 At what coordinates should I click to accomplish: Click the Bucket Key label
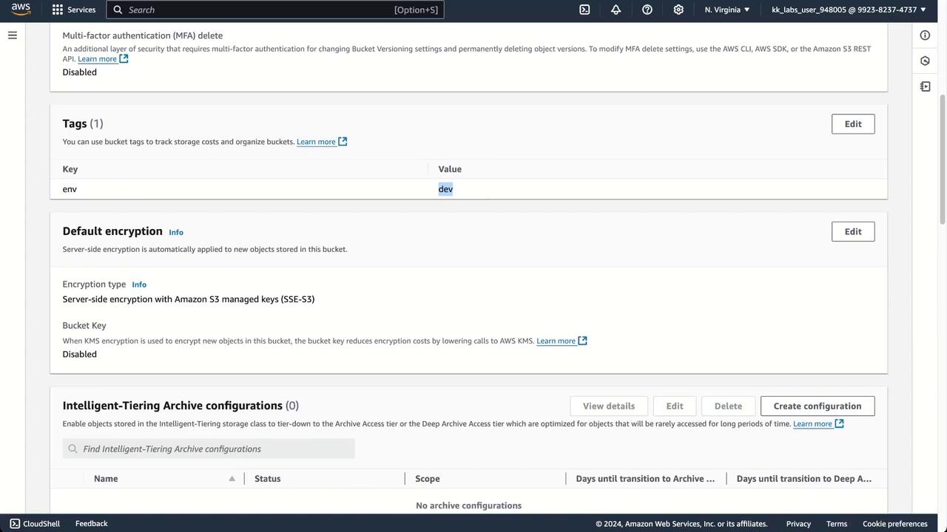point(84,325)
